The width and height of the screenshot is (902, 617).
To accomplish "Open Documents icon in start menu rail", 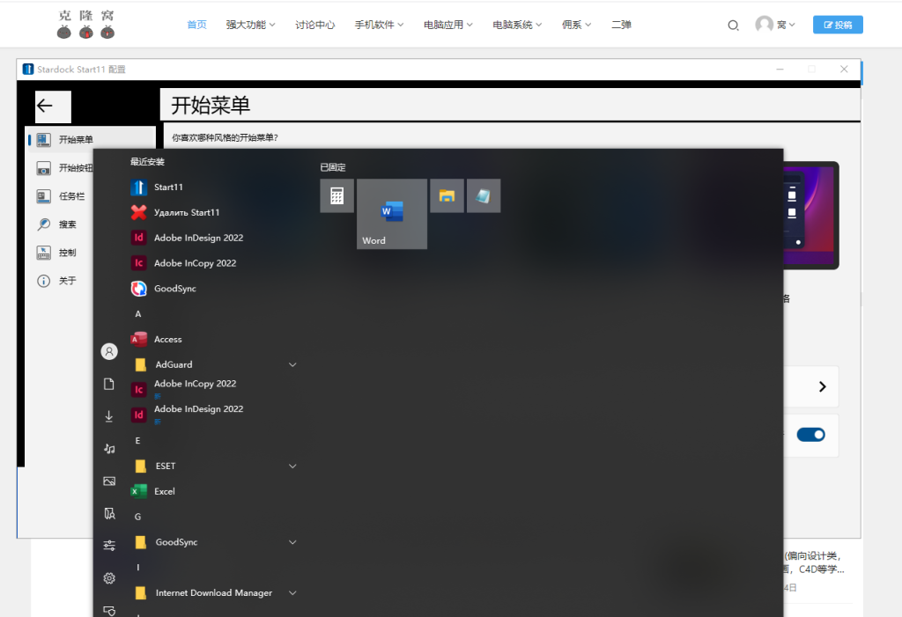I will [x=109, y=384].
